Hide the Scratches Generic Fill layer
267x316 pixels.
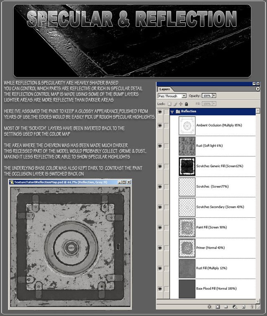click(x=160, y=166)
